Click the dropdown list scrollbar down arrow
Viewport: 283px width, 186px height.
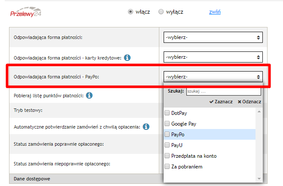click(259, 178)
